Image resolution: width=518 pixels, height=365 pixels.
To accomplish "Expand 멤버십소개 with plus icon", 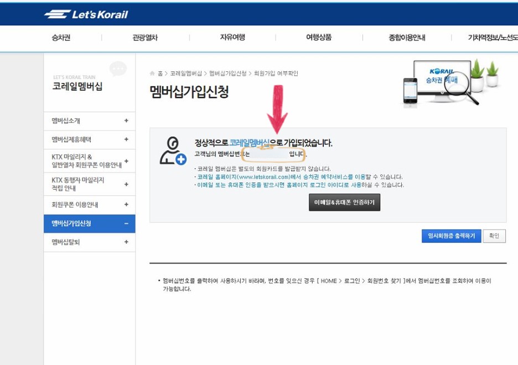I will pyautogui.click(x=126, y=121).
